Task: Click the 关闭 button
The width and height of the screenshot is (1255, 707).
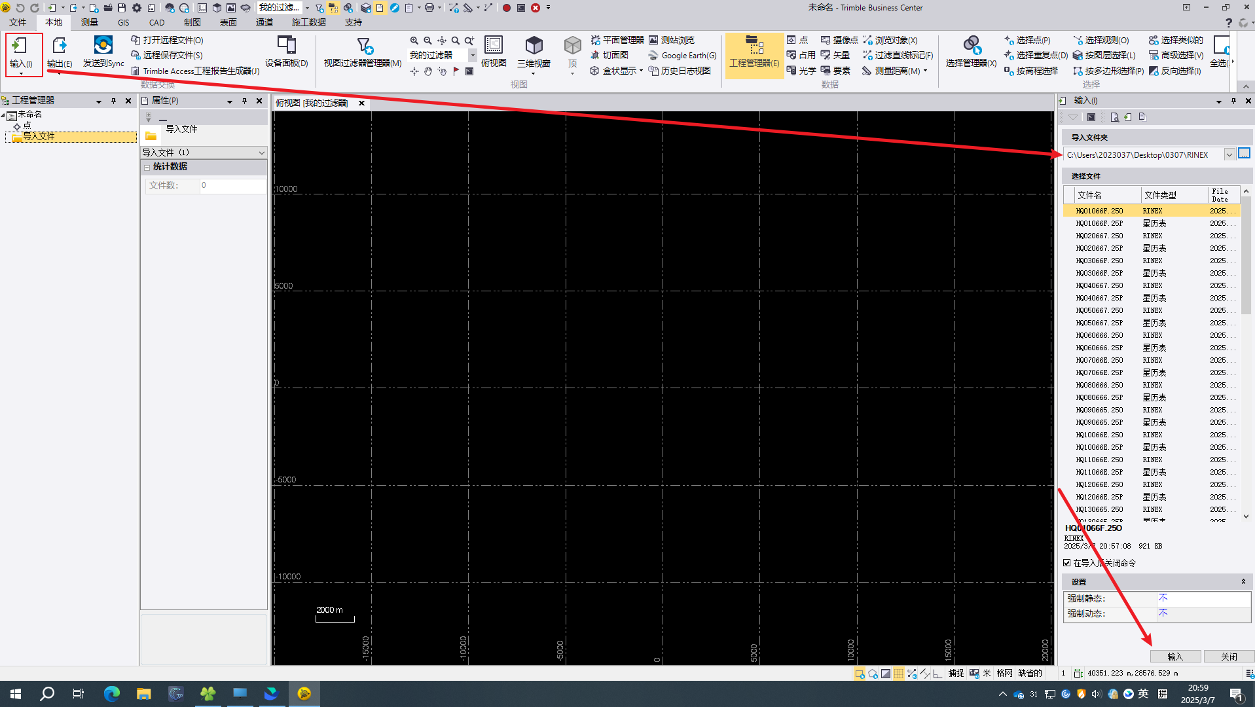Action: coord(1229,657)
